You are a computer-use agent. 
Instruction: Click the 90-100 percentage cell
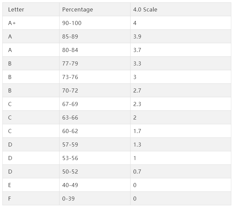pyautogui.click(x=72, y=23)
